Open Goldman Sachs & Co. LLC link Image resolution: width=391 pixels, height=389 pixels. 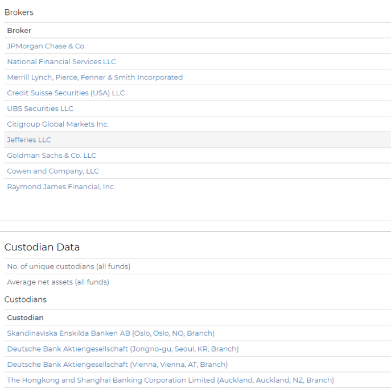52,156
